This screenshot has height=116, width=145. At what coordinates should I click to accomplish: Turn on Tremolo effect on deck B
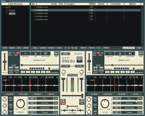[x=140, y=112]
